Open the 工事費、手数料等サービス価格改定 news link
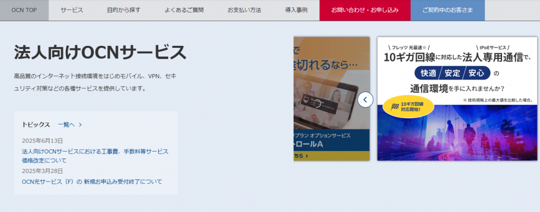The width and height of the screenshot is (540, 212). pyautogui.click(x=95, y=156)
